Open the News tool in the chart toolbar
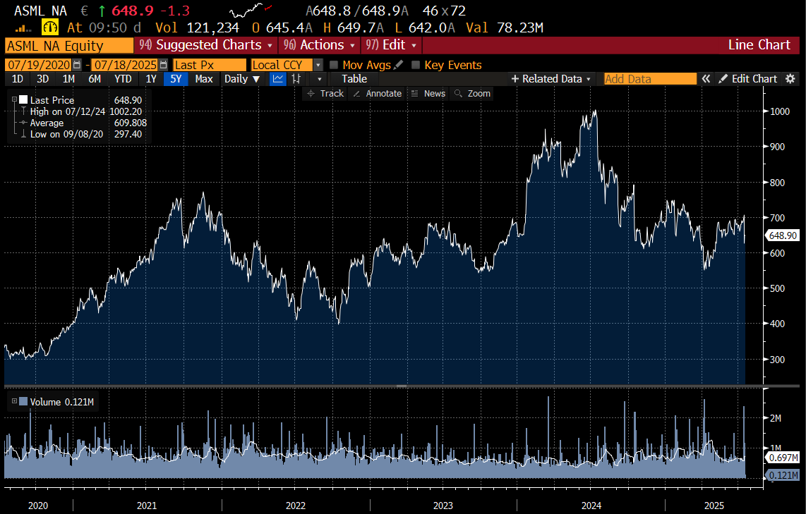This screenshot has width=806, height=514. [428, 94]
